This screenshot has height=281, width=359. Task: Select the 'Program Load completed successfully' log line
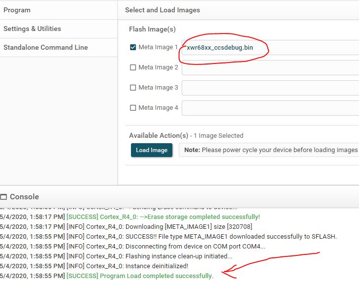click(140, 276)
